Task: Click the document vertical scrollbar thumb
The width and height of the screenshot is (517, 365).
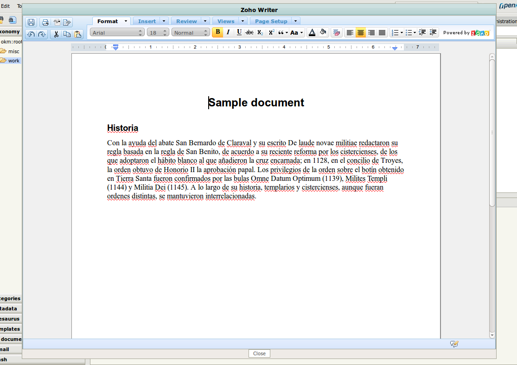Action: [492, 133]
